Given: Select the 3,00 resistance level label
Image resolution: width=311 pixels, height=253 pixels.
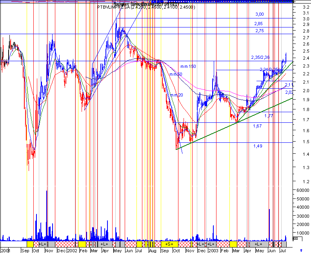Looking at the screenshot, I should click(260, 14).
